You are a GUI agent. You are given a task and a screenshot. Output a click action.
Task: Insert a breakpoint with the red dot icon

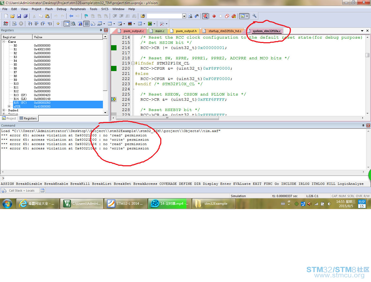point(214,16)
